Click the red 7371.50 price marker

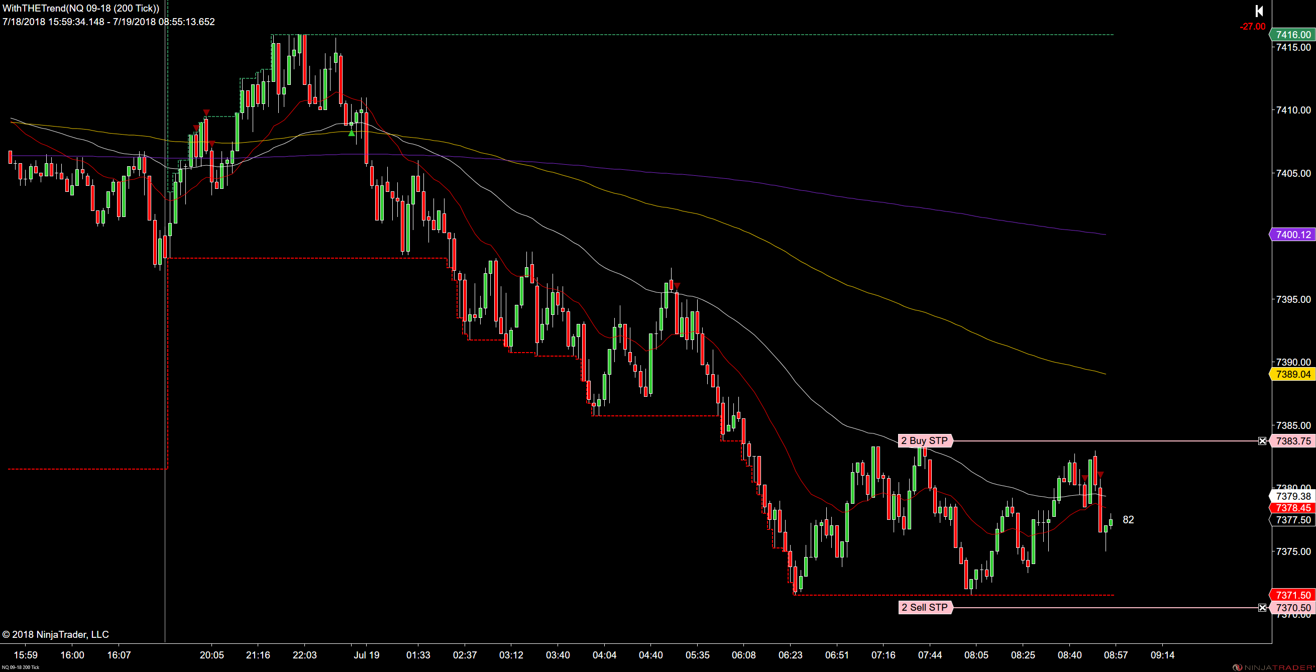click(x=1293, y=595)
